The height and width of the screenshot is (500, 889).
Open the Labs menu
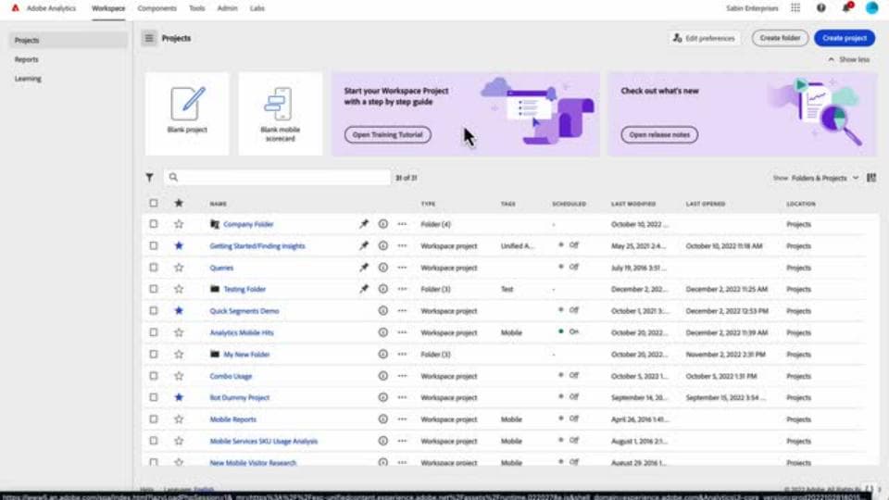click(257, 8)
